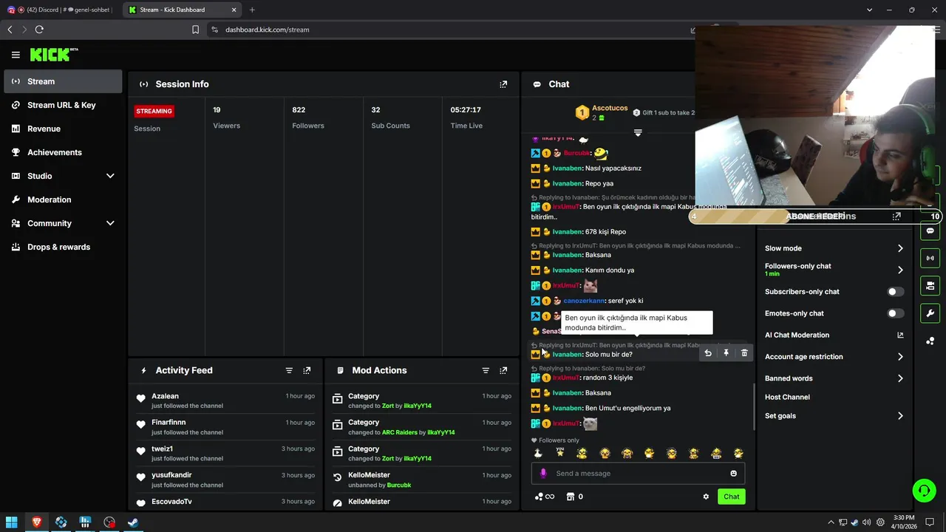Open a new browser tab

point(252,10)
